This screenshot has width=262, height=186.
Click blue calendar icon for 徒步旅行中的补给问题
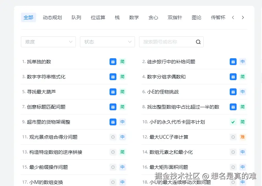click(233, 62)
